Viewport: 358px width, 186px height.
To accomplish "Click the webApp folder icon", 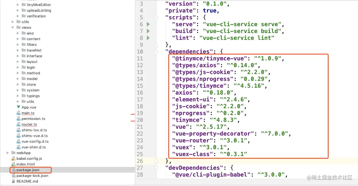I will [x=13, y=153].
